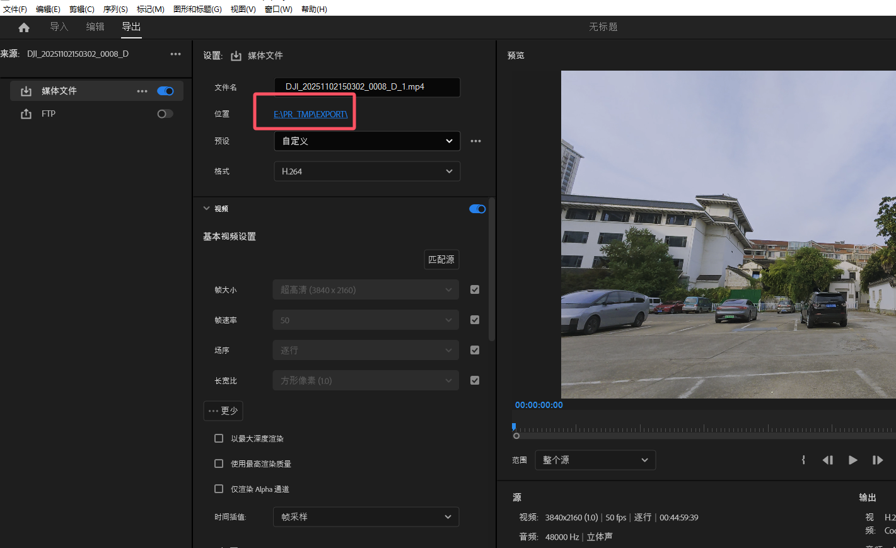Viewport: 896px width, 548px height.
Task: Disable the media file export toggle
Action: coord(165,91)
